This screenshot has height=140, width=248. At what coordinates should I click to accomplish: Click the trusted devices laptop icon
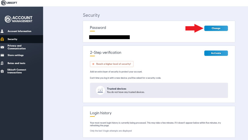coord(100,90)
